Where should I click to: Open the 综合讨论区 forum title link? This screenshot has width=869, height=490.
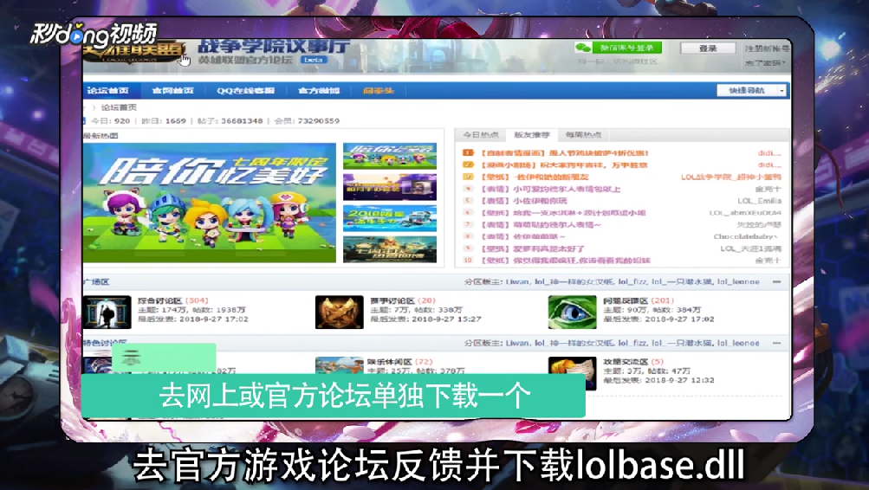160,300
